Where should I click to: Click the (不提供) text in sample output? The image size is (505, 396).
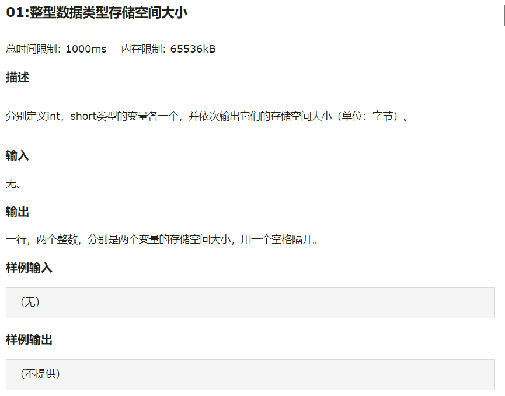pos(40,374)
